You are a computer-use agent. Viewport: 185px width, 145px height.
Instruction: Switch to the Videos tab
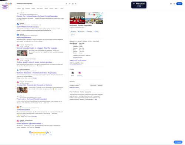(x=46, y=9)
